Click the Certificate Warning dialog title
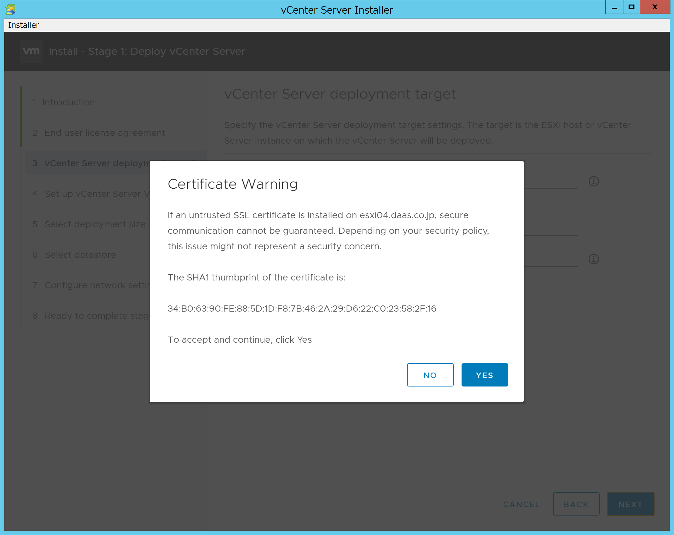674x535 pixels. [x=233, y=184]
